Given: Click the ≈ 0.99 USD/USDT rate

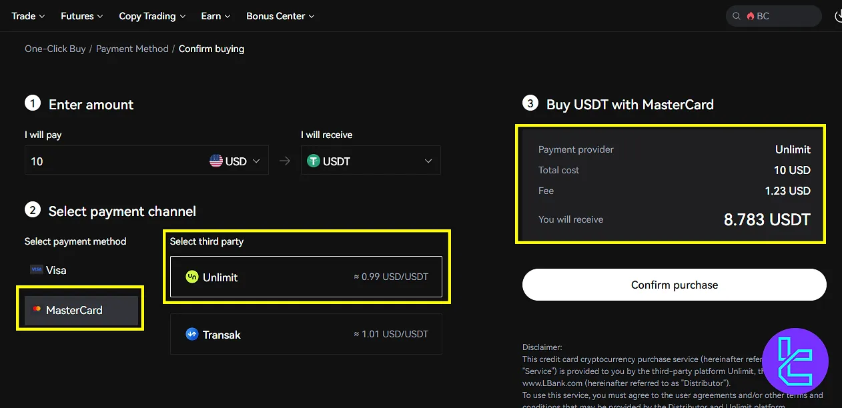Looking at the screenshot, I should [x=391, y=277].
